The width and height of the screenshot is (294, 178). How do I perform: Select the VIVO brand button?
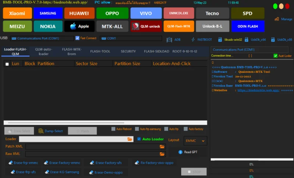pos(146,13)
